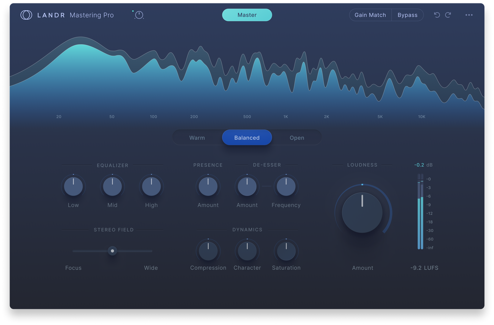Click the Presence Amount knob
Image resolution: width=494 pixels, height=325 pixels.
tap(208, 187)
